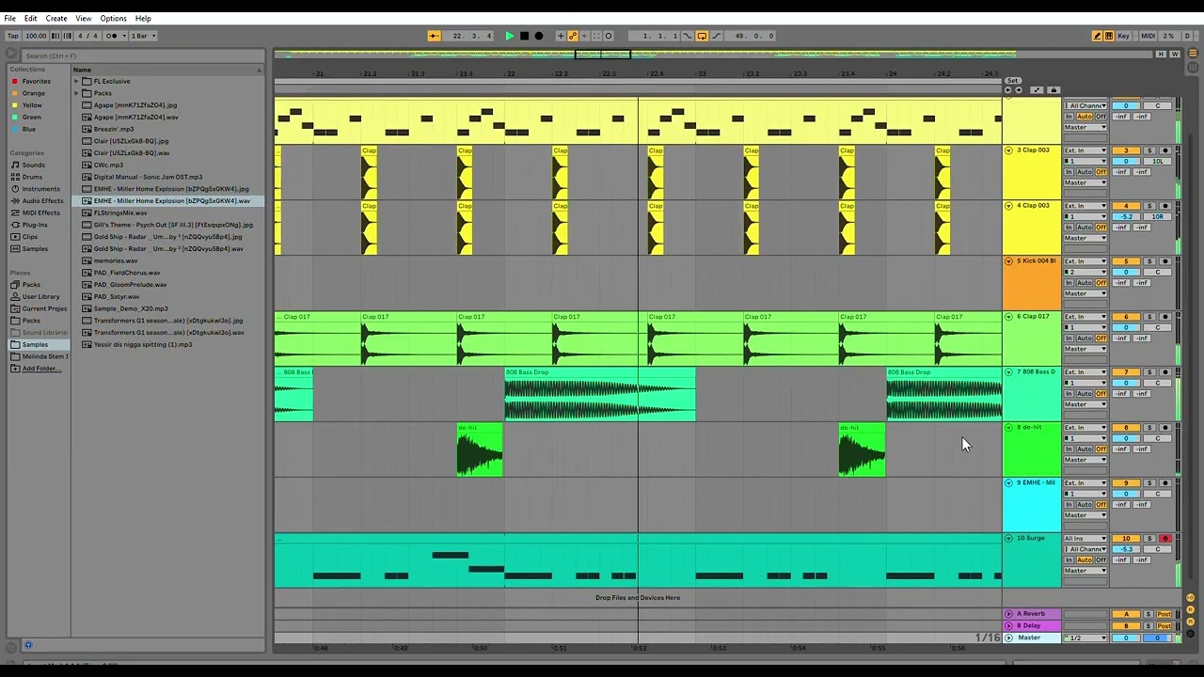Toggle the Punch-Out switch

pos(716,36)
